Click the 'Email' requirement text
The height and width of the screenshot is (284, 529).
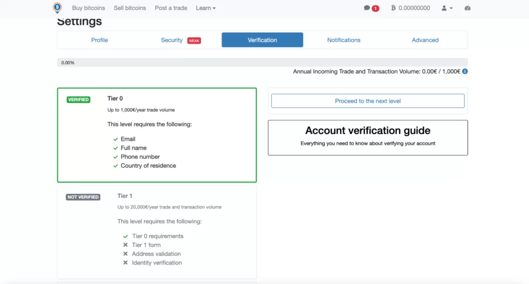(x=128, y=139)
